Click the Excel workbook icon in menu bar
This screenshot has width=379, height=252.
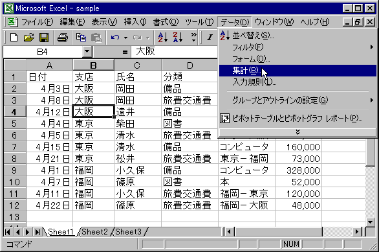[12, 22]
